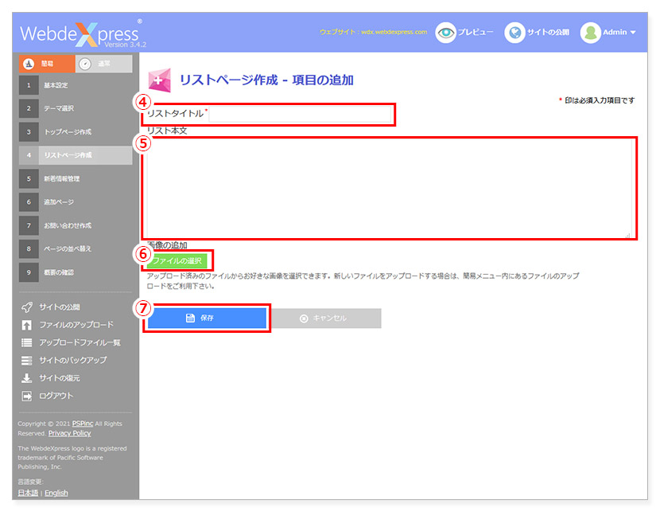Click the upload arrow icon for ファイルのアップロード
This screenshot has height=512, width=660.
click(26, 325)
